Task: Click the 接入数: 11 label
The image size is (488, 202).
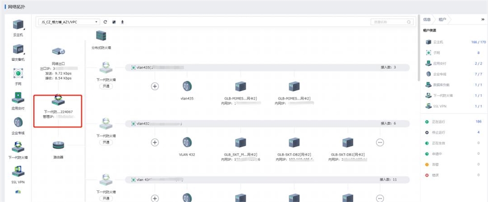Action: point(388,179)
